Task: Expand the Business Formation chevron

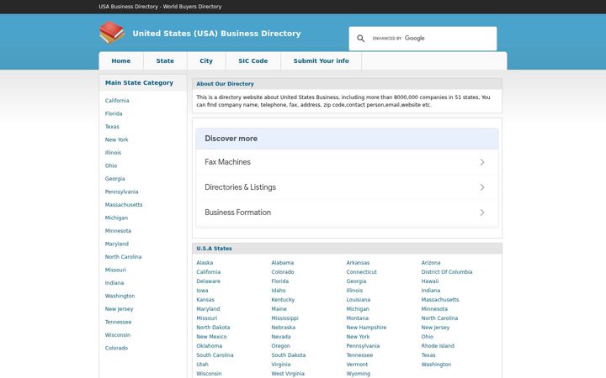Action: [x=482, y=213]
